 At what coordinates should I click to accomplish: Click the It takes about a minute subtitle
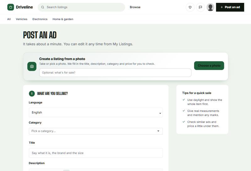coord(78,44)
